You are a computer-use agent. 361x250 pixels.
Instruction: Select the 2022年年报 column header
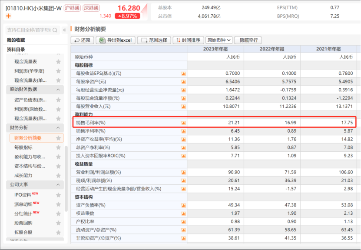coord(272,49)
